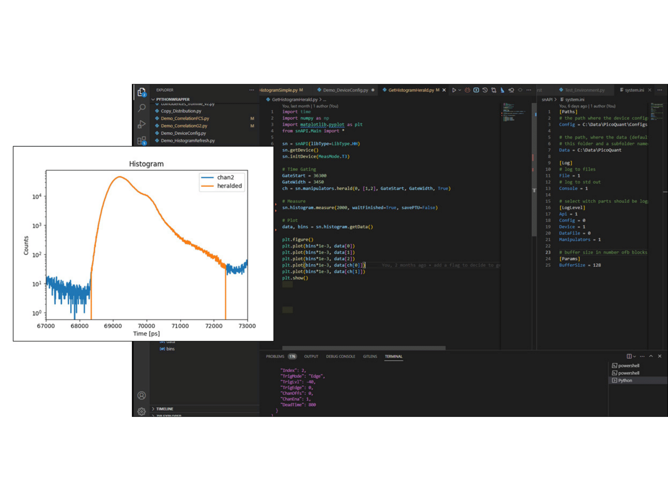
Task: Expand the run button dropdown arrow
Action: pyautogui.click(x=460, y=90)
